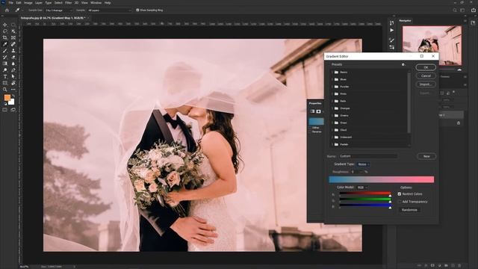Select the Healing Brush tool
The height and width of the screenshot is (269, 478).
(x=13, y=44)
